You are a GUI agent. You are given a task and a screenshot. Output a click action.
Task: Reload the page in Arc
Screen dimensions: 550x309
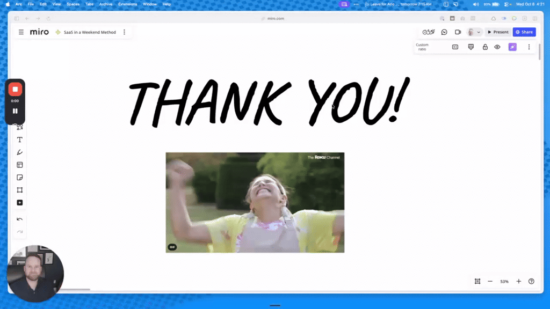tap(48, 19)
